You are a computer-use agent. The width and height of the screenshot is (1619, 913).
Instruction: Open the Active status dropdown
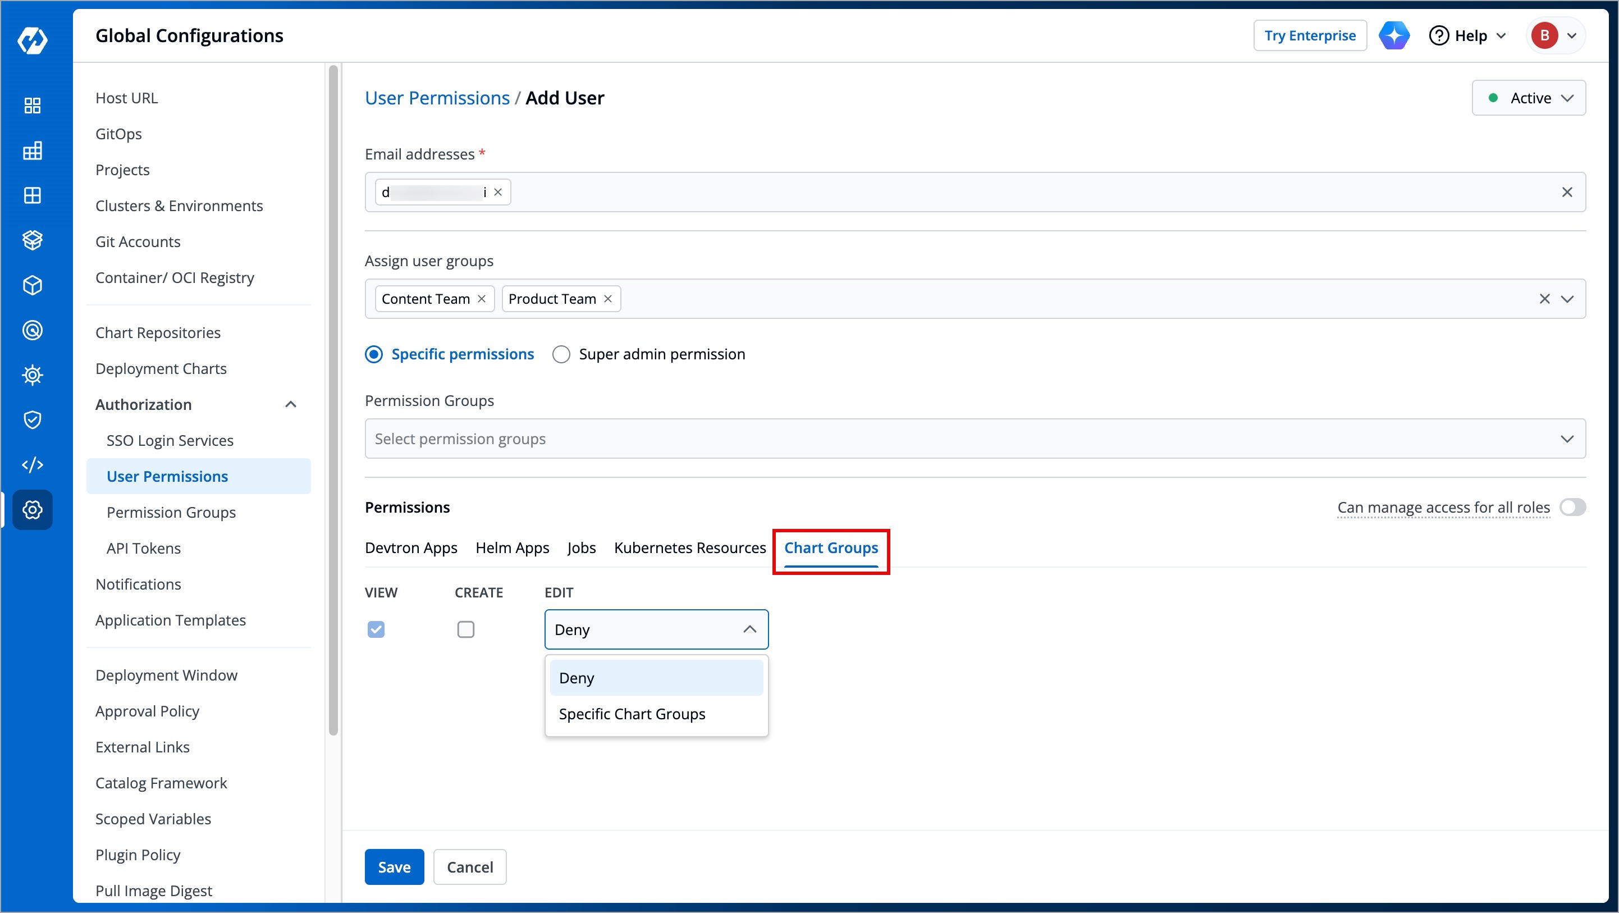[x=1529, y=98]
